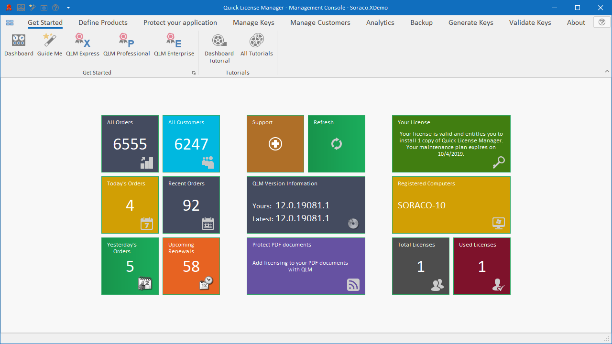Switch to the Define Products tab
Viewport: 612px width, 344px height.
(x=103, y=22)
